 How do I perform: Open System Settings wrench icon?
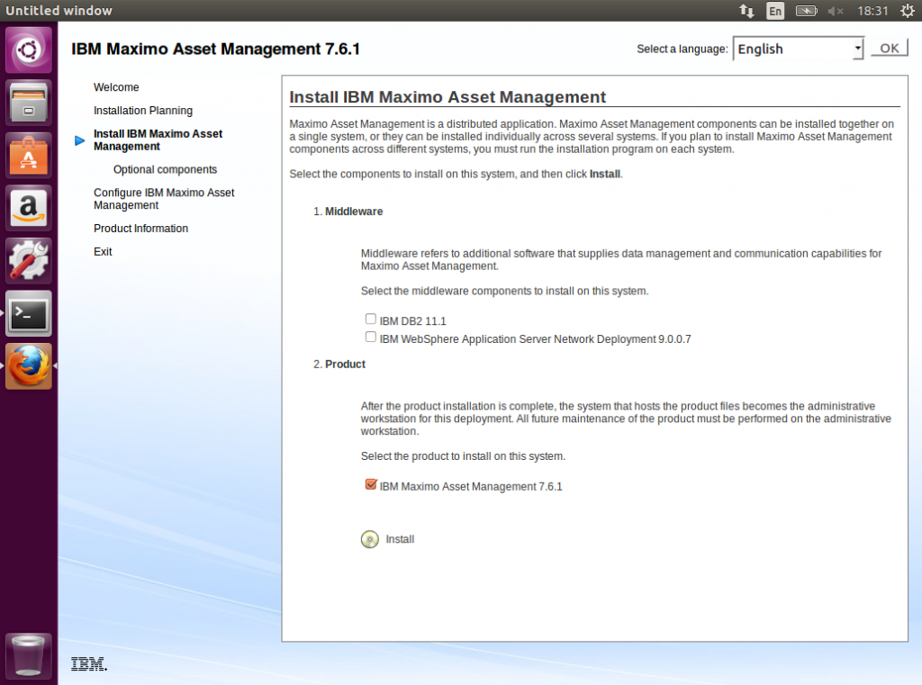(28, 260)
